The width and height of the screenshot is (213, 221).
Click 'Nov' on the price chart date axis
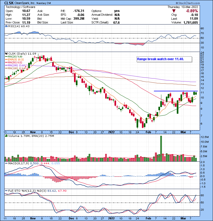point(33,132)
